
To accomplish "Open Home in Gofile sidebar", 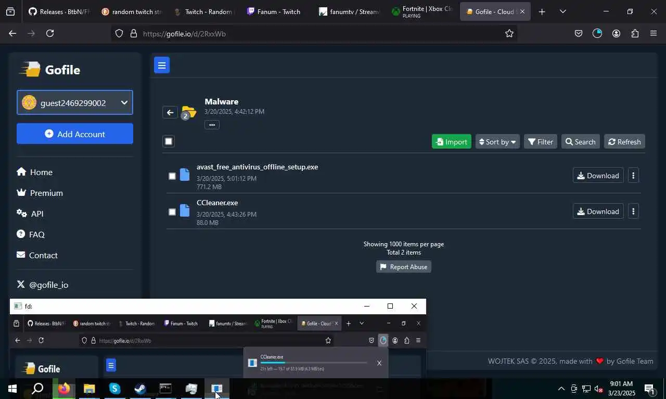I will 34,172.
